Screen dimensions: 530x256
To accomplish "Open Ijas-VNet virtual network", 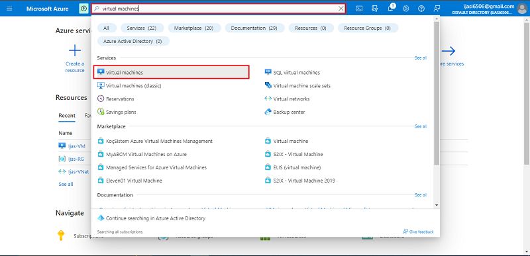I will pos(78,171).
